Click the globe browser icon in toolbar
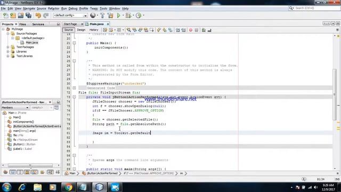This screenshot has width=341, height=192. [93, 15]
